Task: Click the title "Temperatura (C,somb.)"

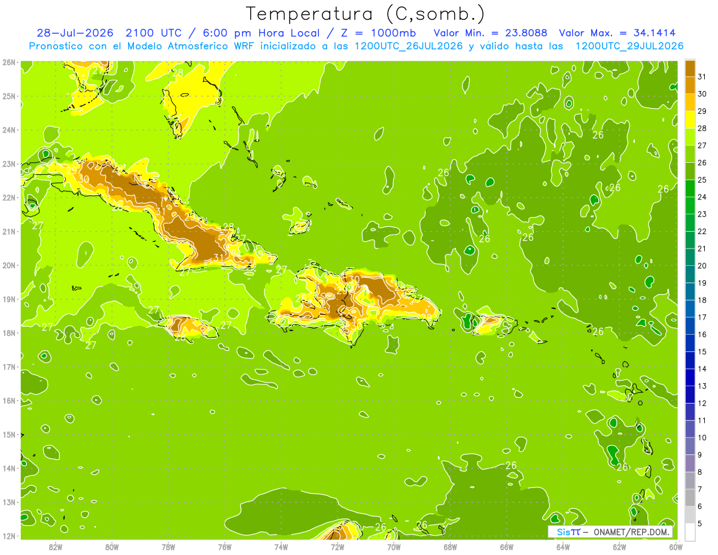Action: (365, 14)
